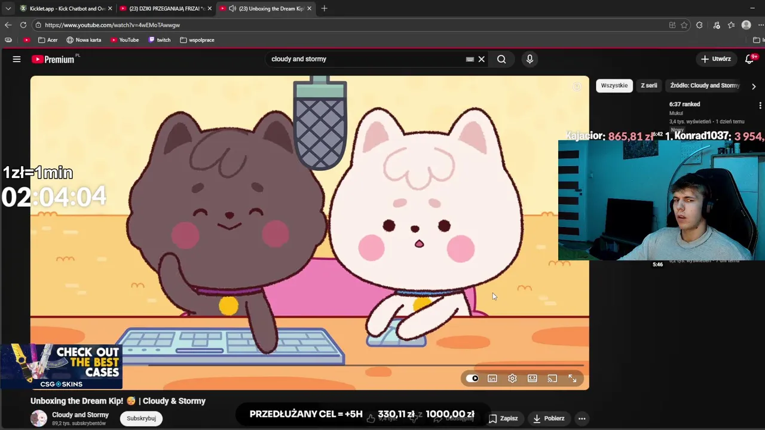Open the tab search dropdown arrow
This screenshot has width=765, height=430.
[8, 8]
